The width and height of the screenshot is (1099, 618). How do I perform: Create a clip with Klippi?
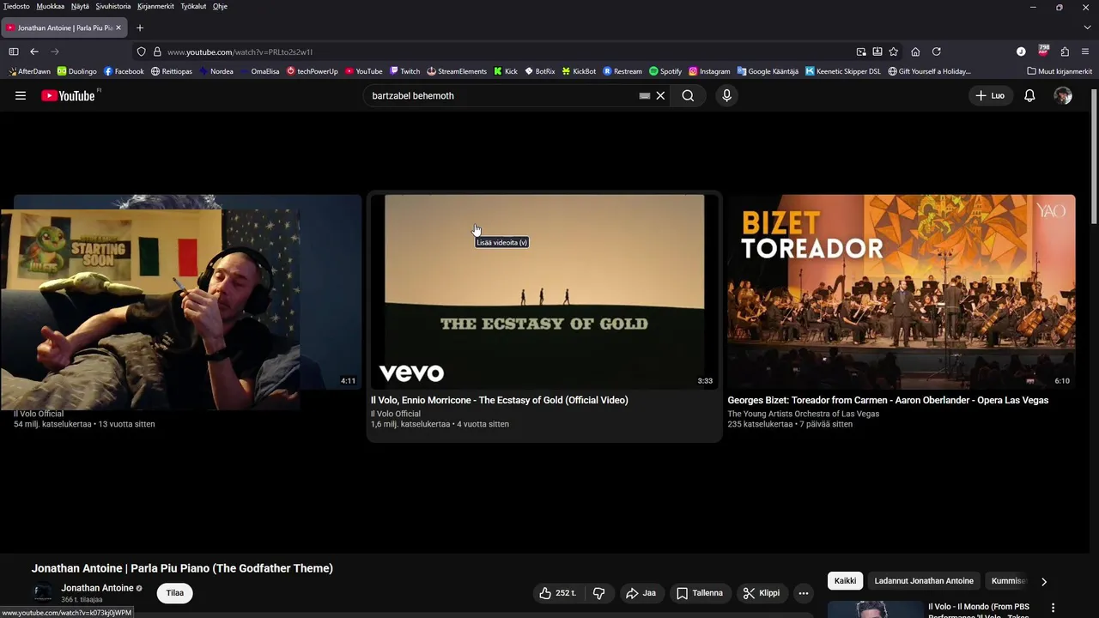coord(762,593)
